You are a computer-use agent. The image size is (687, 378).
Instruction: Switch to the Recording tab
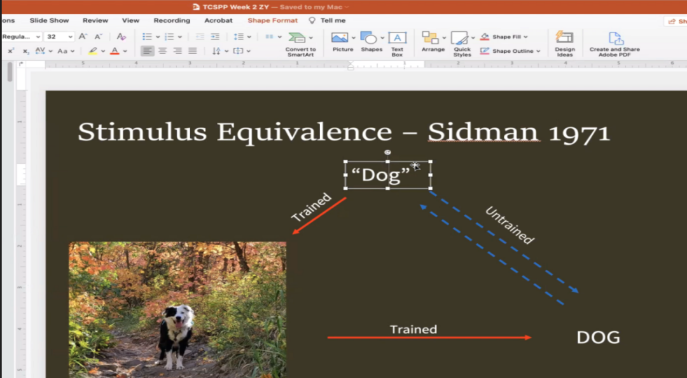172,20
